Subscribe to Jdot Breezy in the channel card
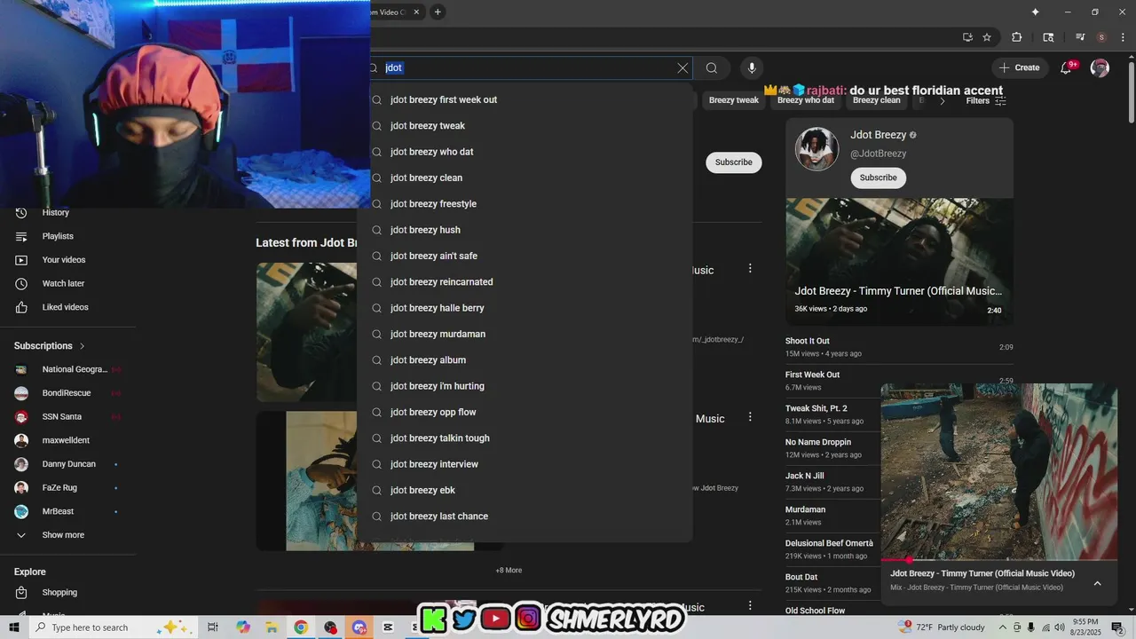Image resolution: width=1136 pixels, height=639 pixels. [878, 177]
